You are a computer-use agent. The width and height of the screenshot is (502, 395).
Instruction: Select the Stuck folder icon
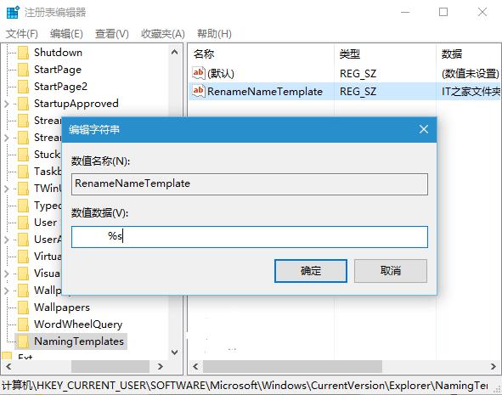tap(24, 155)
